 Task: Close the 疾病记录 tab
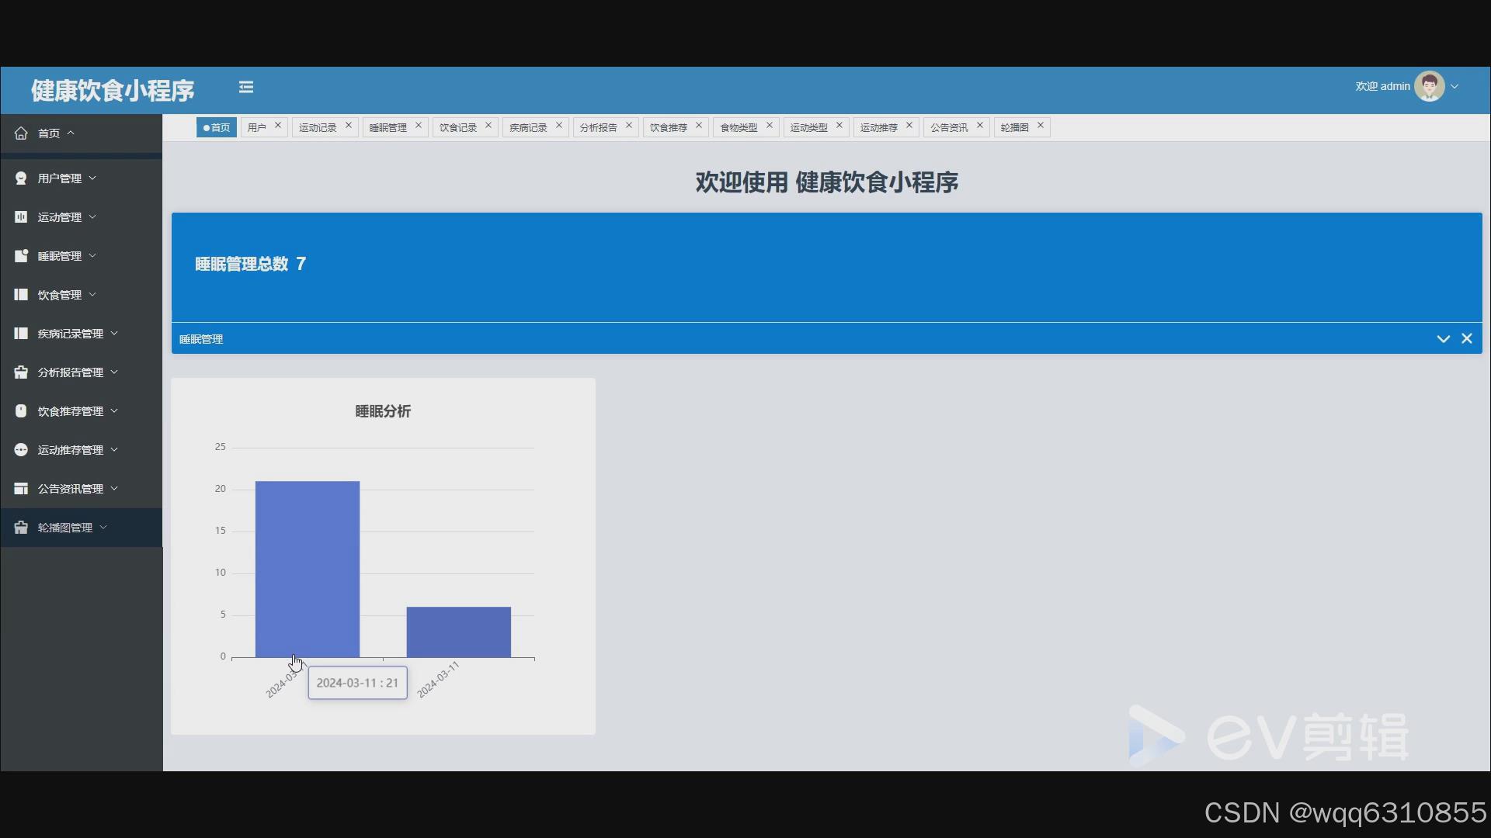point(559,125)
